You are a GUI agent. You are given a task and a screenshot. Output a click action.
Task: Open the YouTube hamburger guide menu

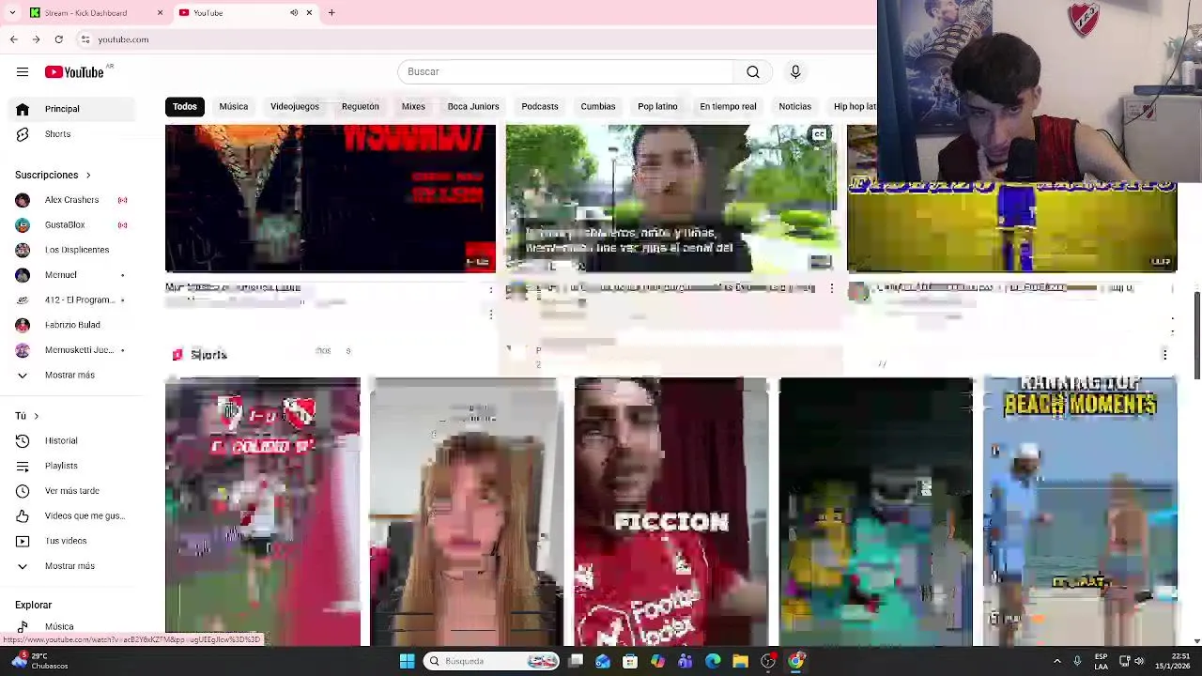(23, 72)
